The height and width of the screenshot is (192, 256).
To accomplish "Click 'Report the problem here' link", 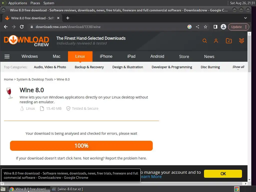I will (x=126, y=158).
